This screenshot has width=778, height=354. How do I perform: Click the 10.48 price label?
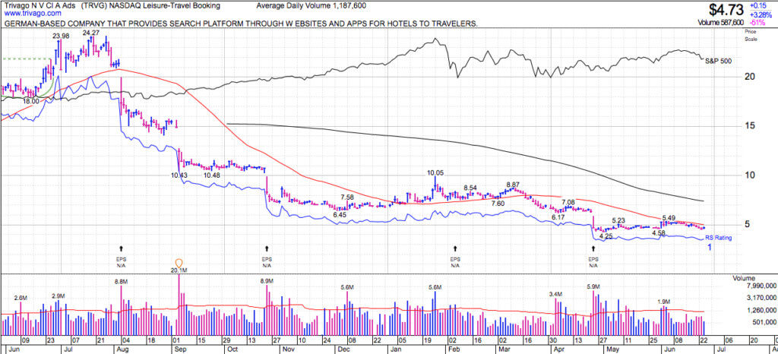[212, 175]
